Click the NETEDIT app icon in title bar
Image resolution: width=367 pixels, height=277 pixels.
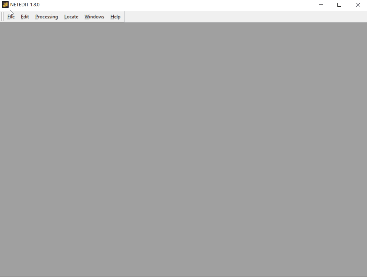click(5, 5)
